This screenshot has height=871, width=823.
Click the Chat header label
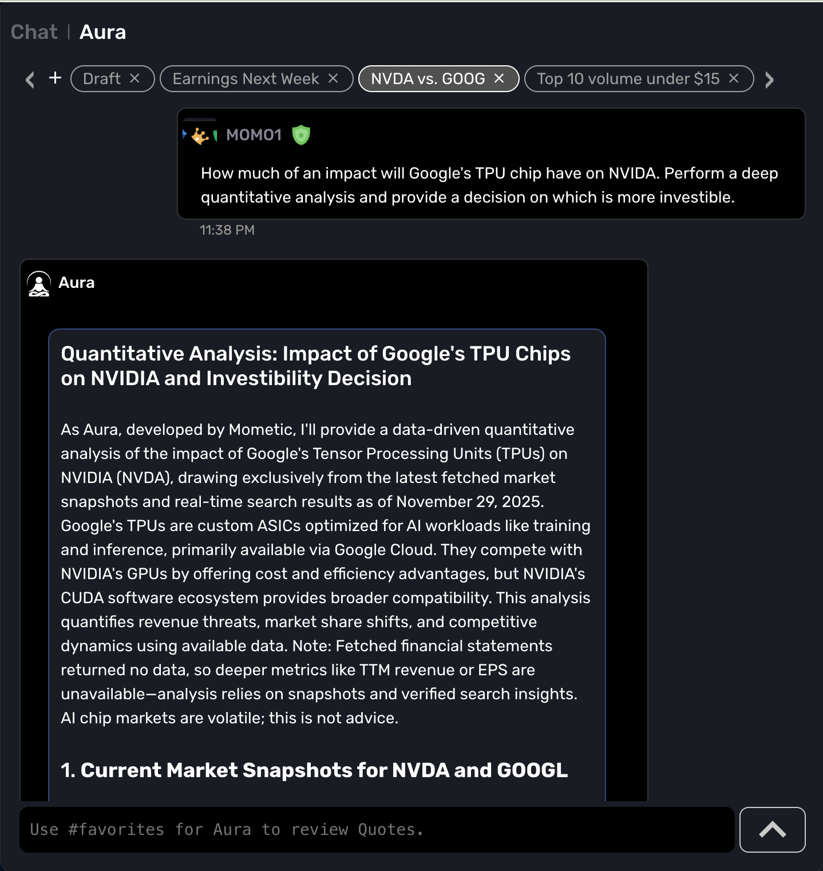[x=34, y=32]
